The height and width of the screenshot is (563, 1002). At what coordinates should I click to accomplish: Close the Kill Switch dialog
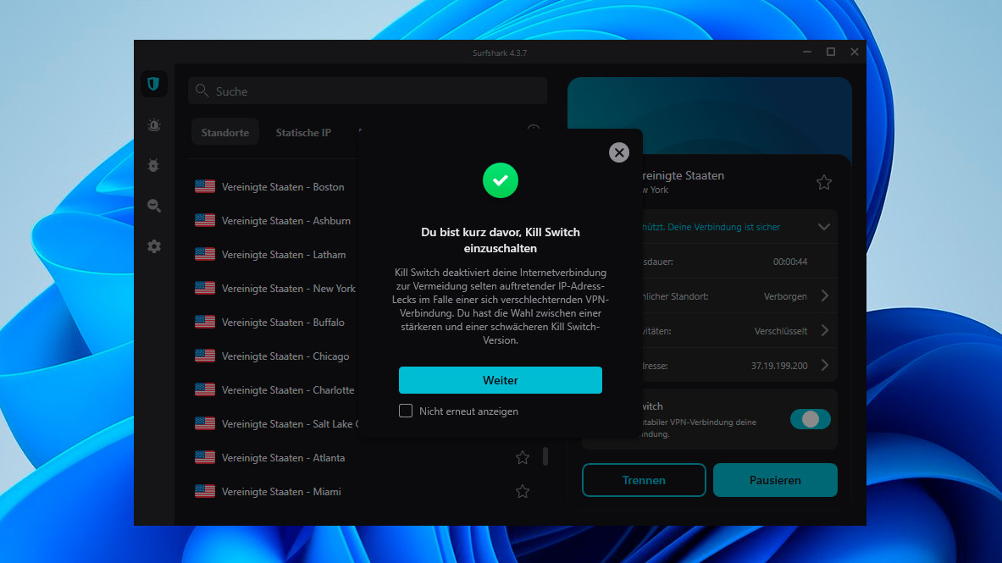[618, 152]
